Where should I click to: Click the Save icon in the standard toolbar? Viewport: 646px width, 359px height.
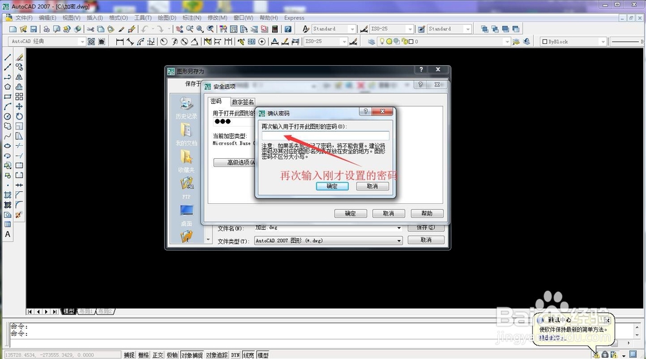coord(34,29)
